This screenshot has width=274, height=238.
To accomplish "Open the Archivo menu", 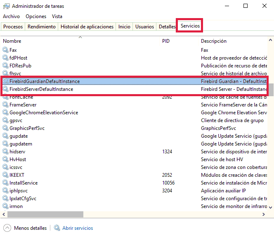I will tap(11, 16).
